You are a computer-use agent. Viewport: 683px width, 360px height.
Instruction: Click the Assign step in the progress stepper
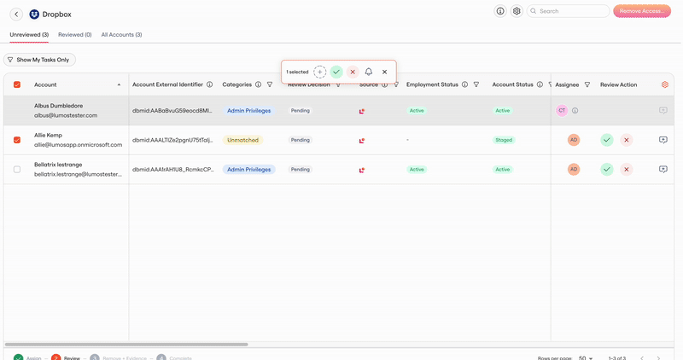point(27,357)
